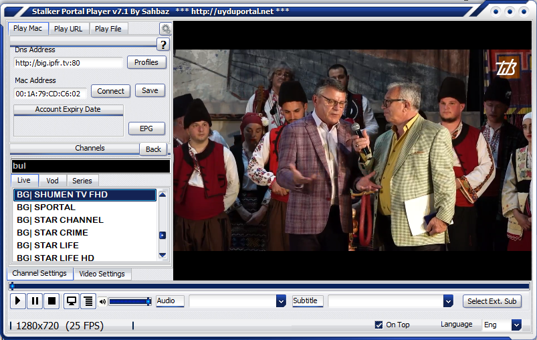Open the EPG button
Screen dimensions: 537x340
(146, 129)
